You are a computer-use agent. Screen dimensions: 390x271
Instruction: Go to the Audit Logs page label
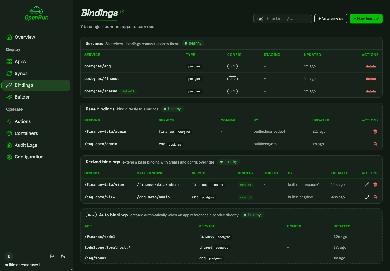[26, 145]
